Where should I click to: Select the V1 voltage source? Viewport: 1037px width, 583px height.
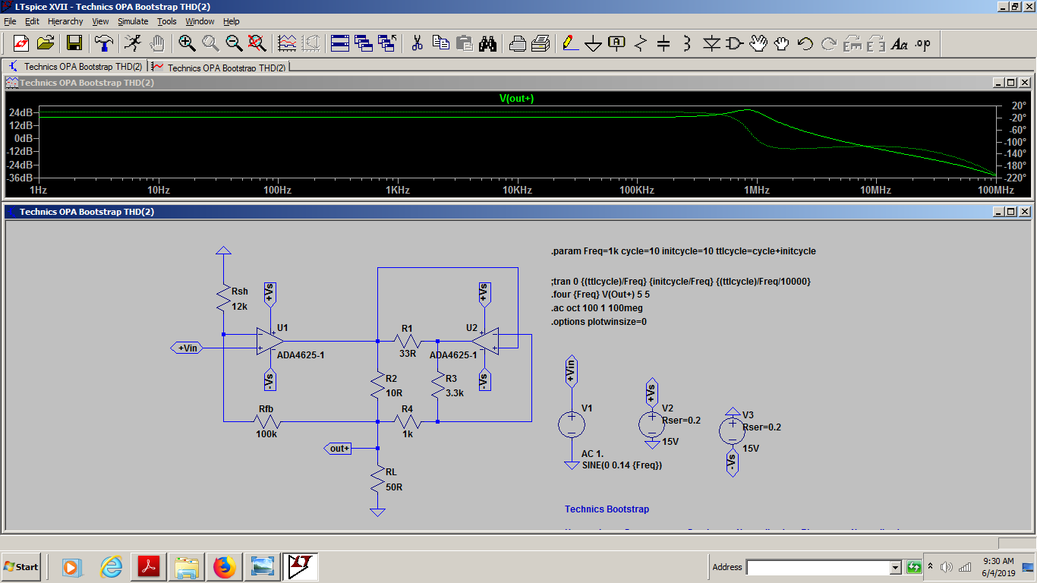pos(572,424)
